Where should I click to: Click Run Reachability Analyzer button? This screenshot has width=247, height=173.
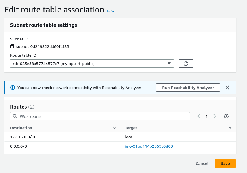pos(188,88)
